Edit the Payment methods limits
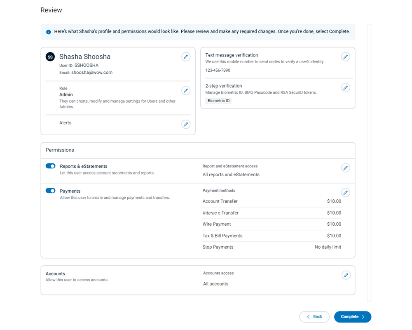The image size is (412, 330). (345, 192)
